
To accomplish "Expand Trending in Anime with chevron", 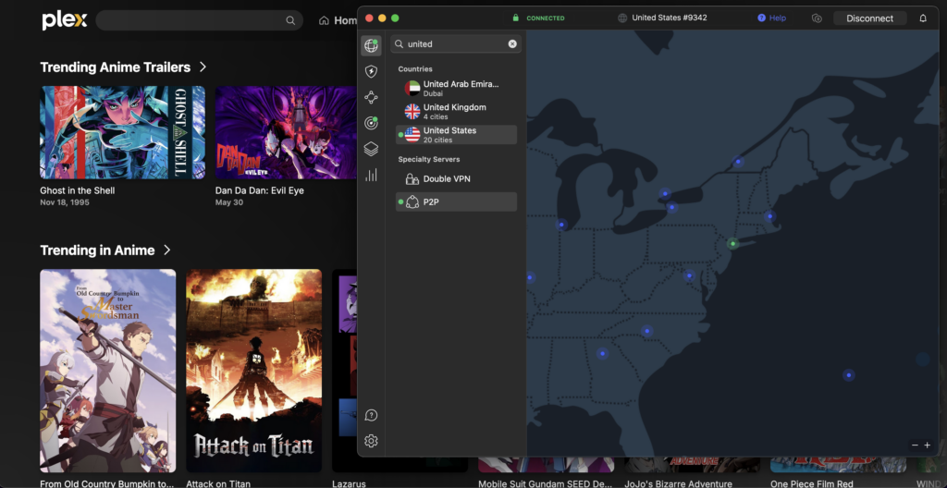I will 167,250.
